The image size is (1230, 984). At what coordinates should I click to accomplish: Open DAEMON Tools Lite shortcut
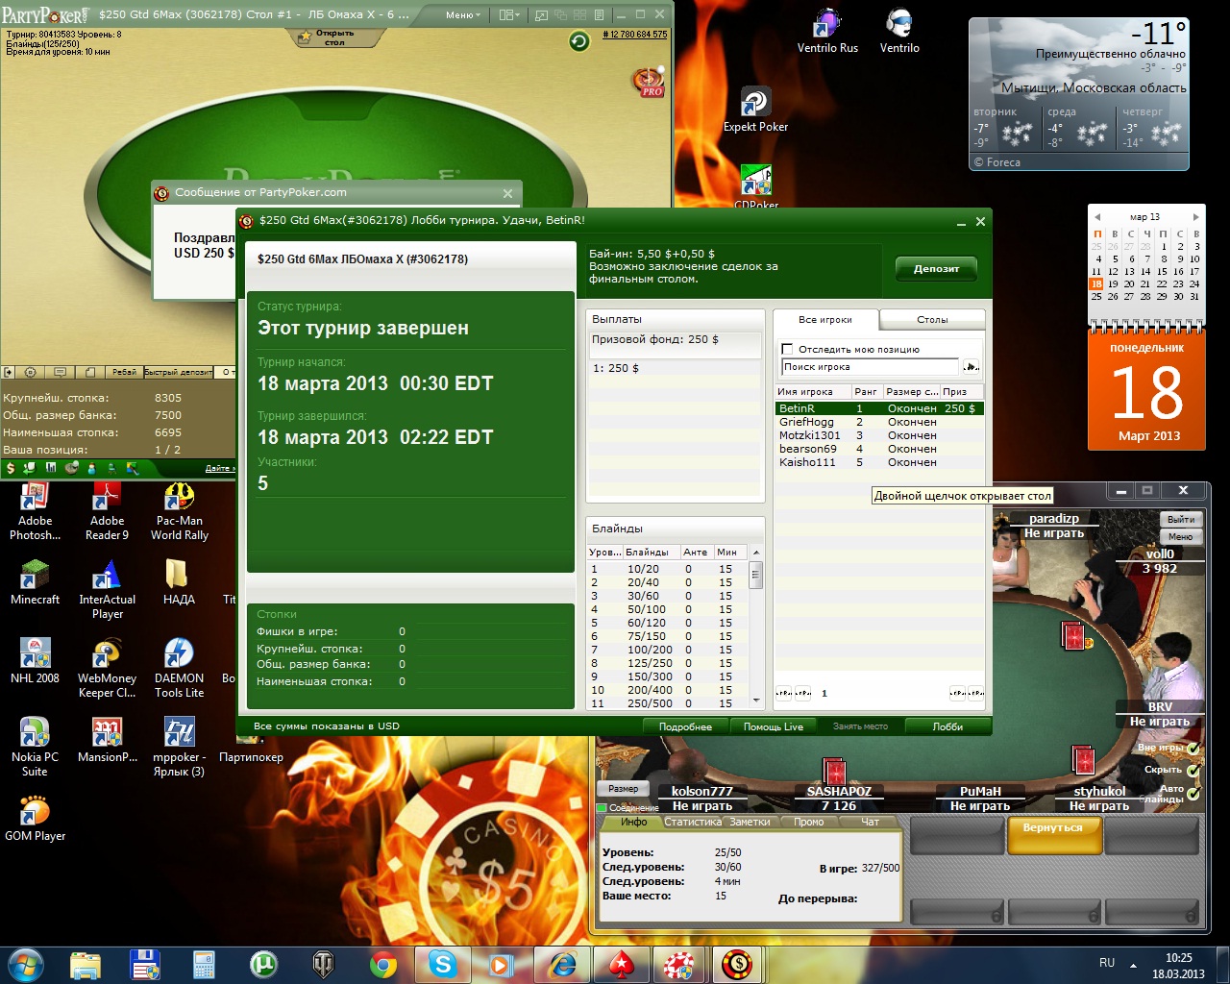click(x=179, y=667)
